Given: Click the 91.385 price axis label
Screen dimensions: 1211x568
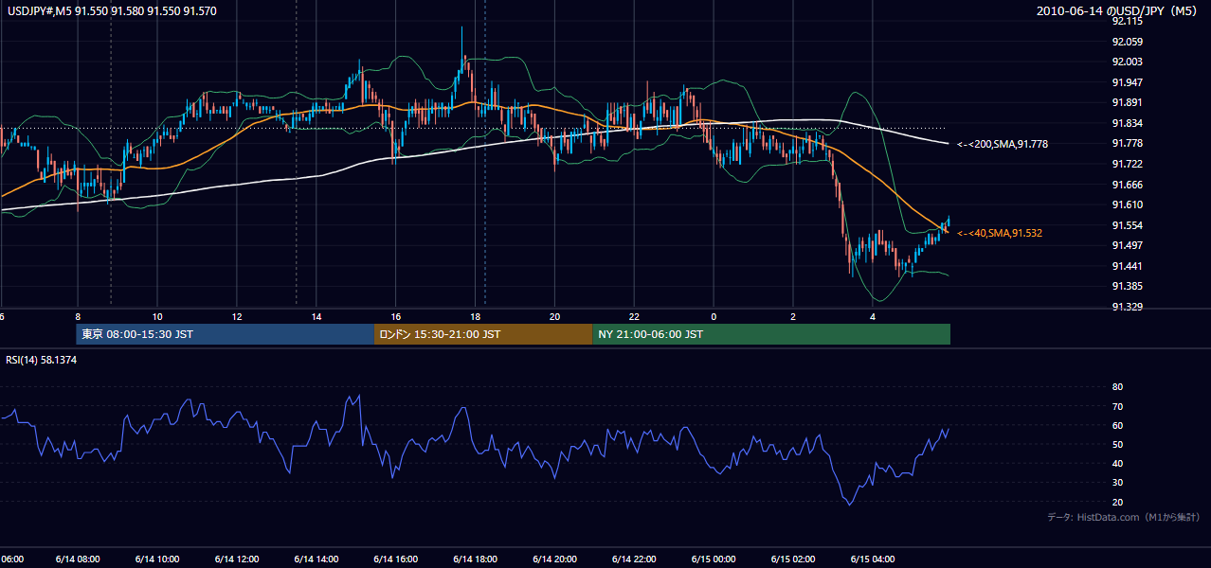Looking at the screenshot, I should (1128, 286).
